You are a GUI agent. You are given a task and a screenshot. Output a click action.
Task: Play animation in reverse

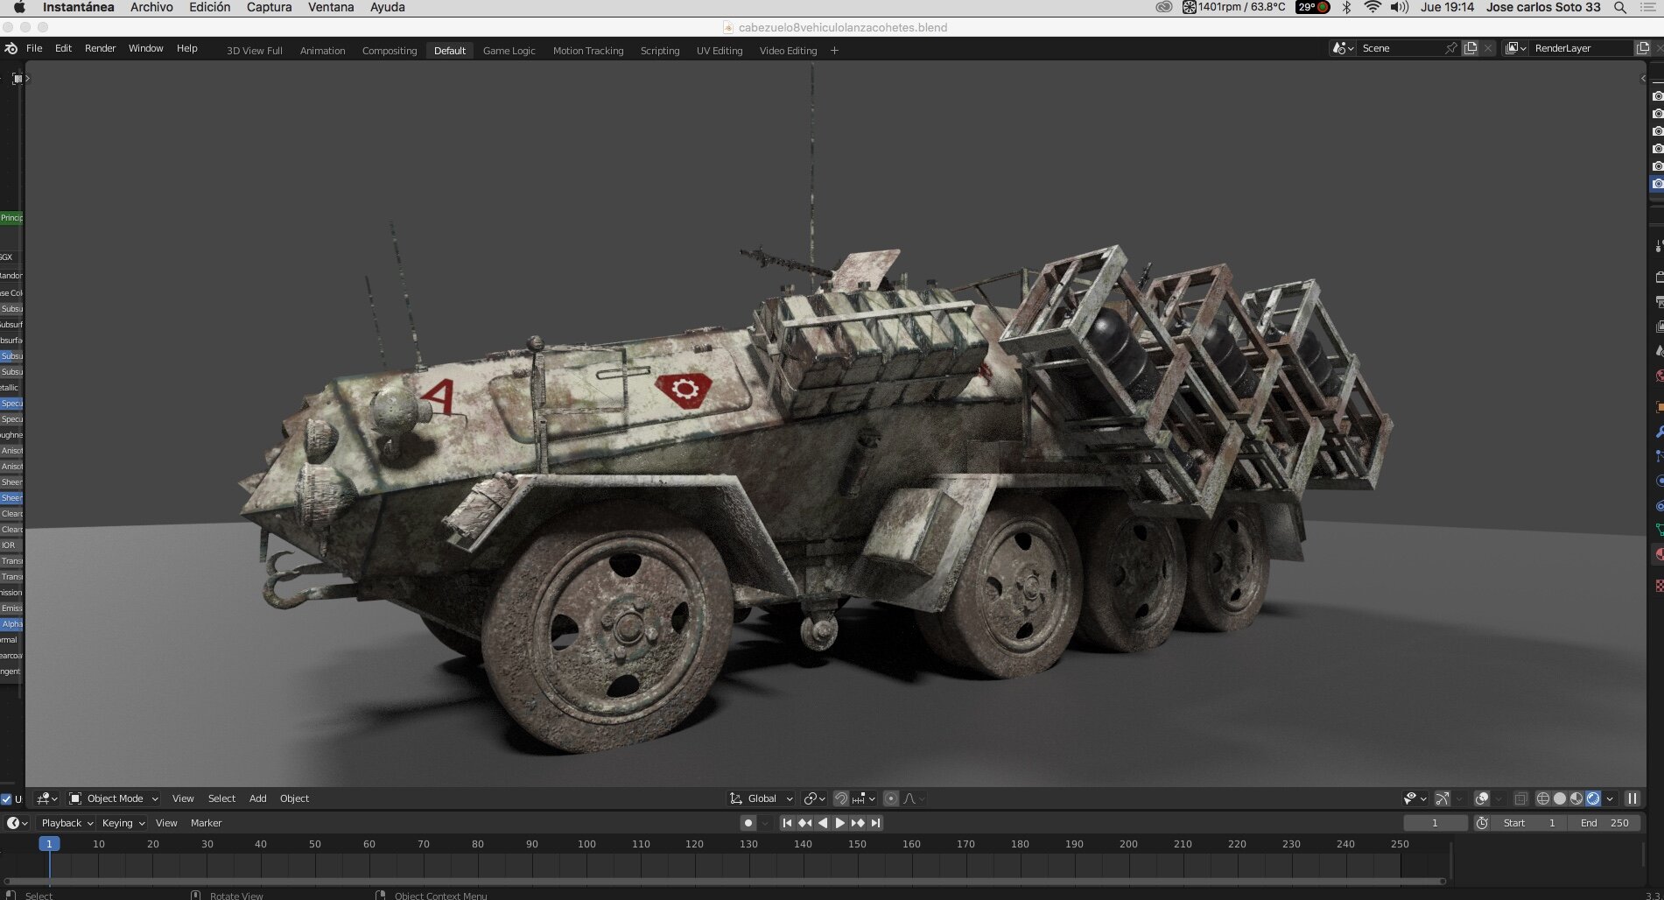822,823
